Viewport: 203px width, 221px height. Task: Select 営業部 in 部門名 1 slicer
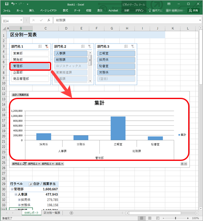click(x=30, y=53)
